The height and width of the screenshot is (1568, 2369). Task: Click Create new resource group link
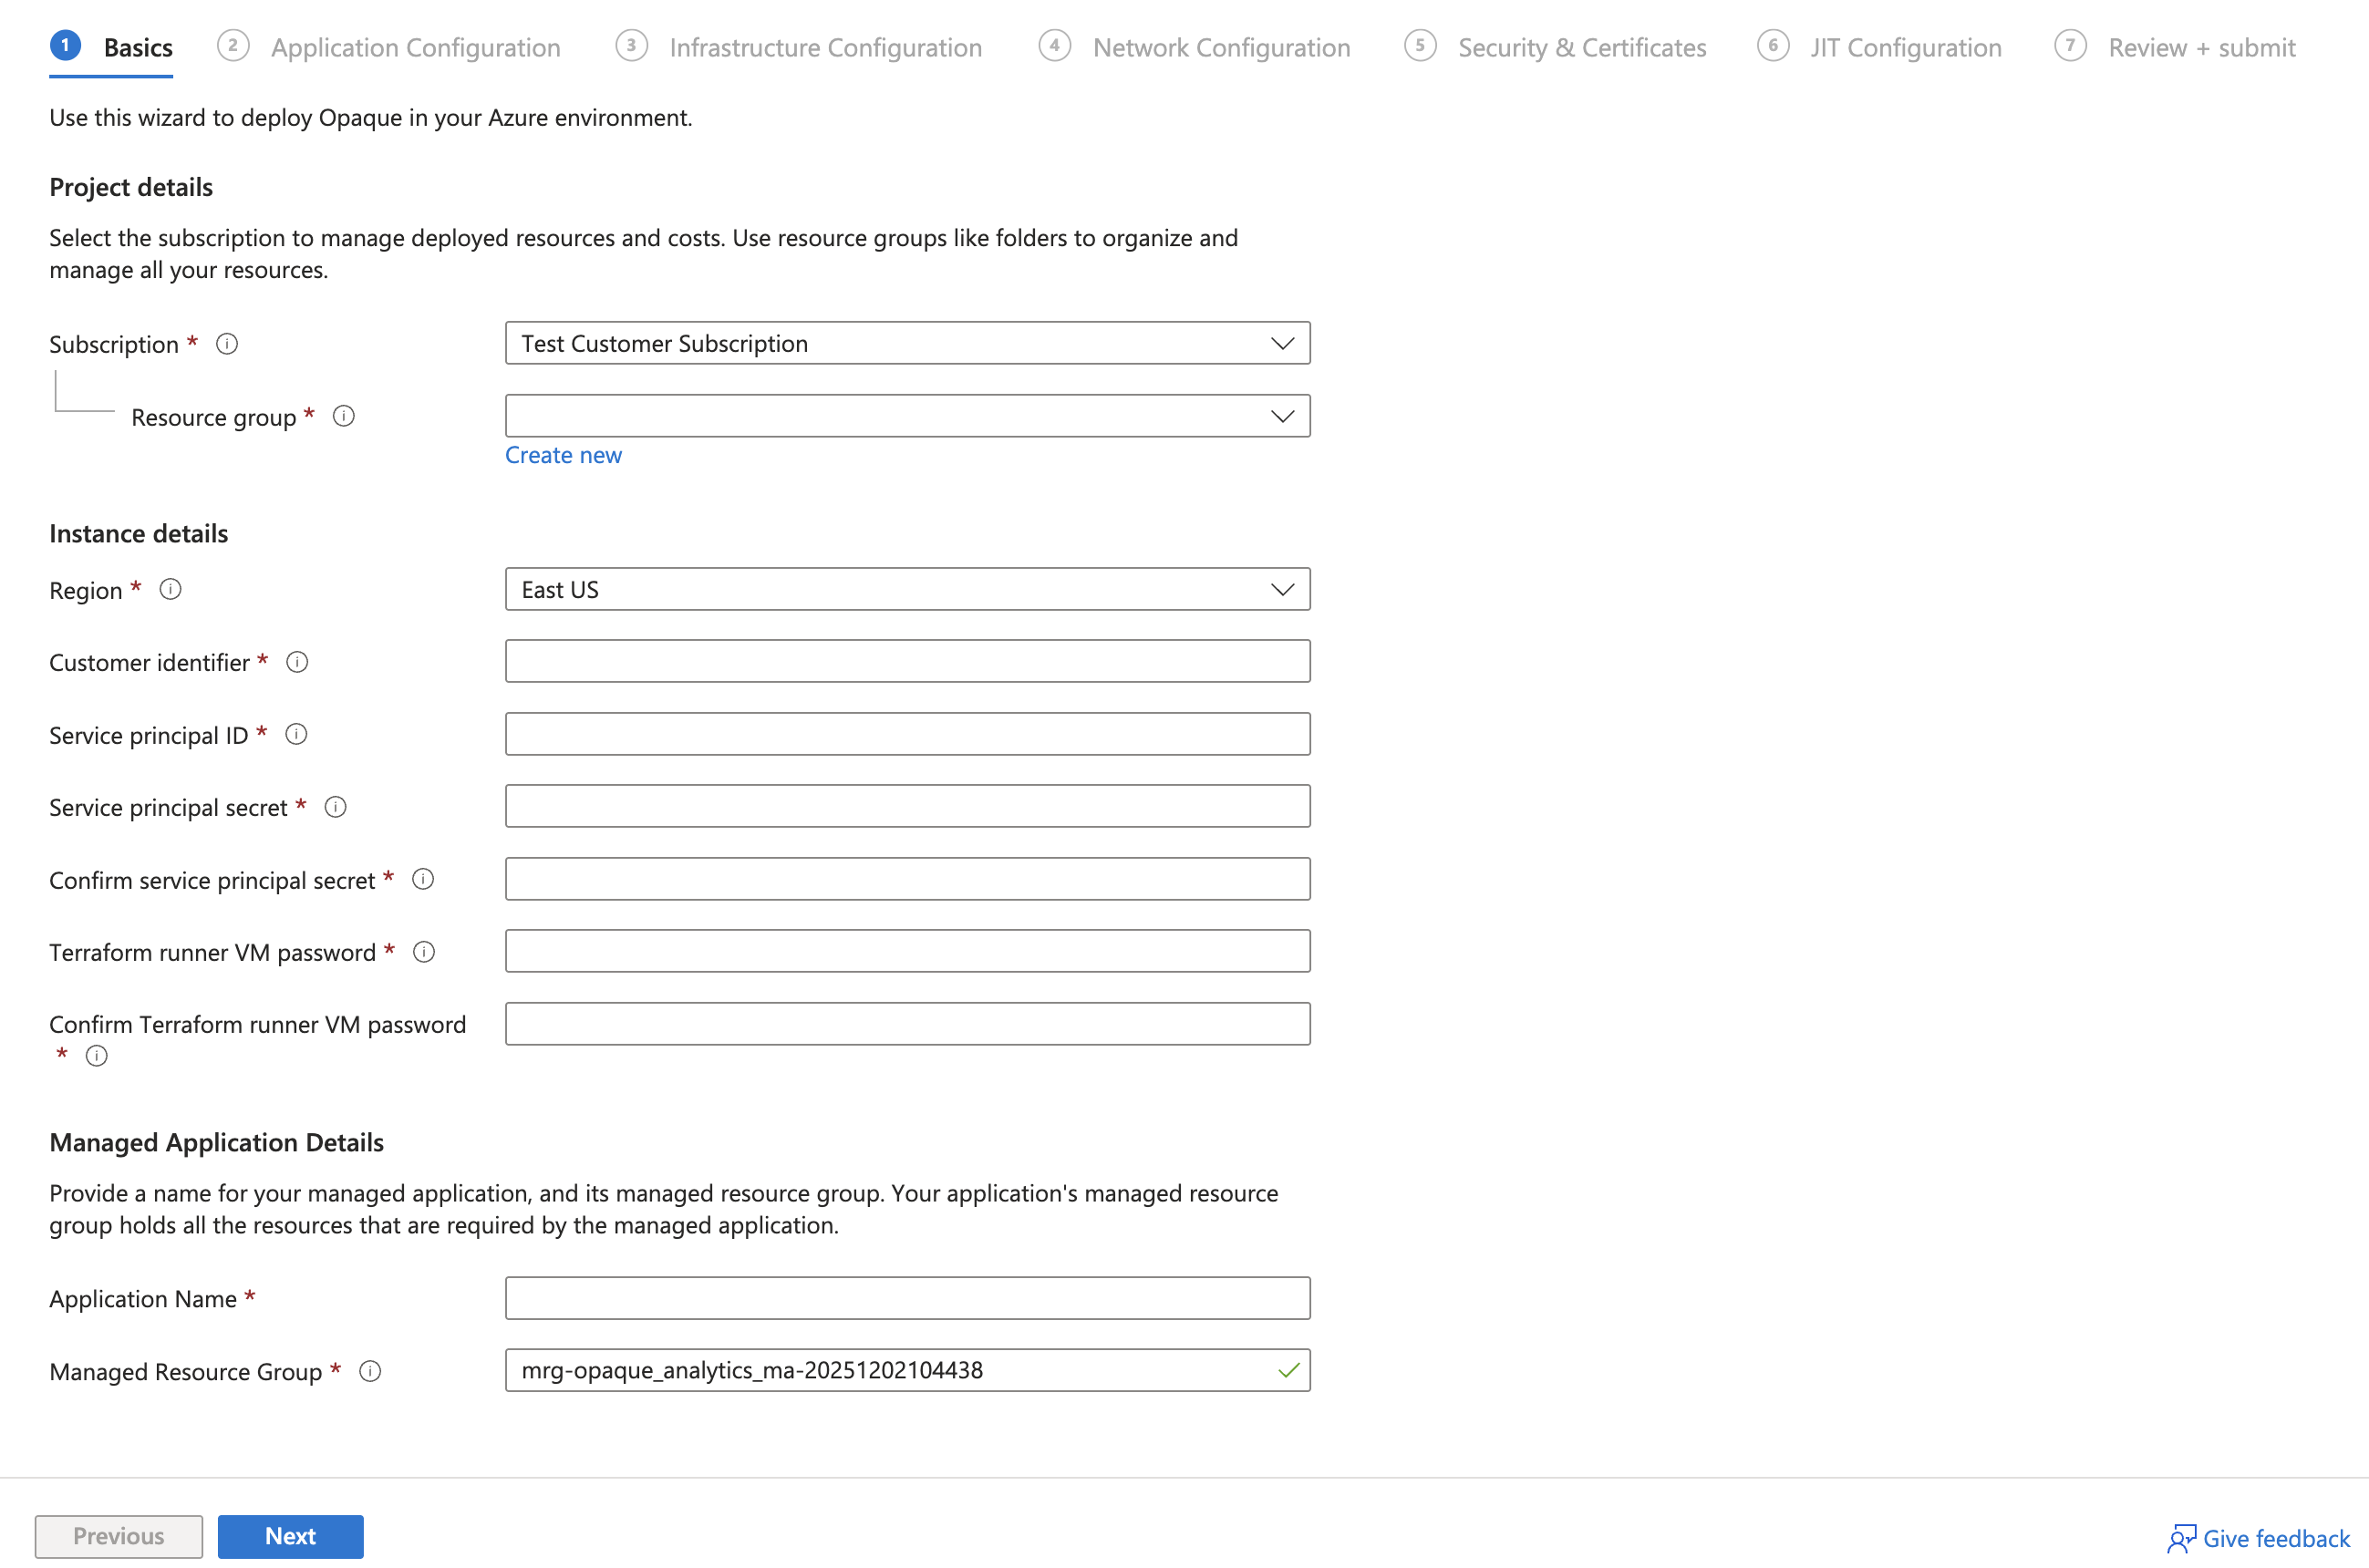coord(563,455)
